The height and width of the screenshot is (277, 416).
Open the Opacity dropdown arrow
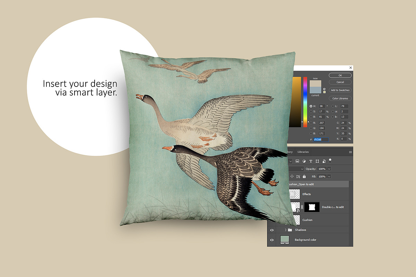tap(329, 169)
